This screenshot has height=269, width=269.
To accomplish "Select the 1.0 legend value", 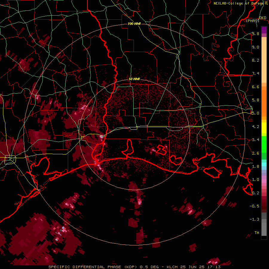I will coord(256,180).
